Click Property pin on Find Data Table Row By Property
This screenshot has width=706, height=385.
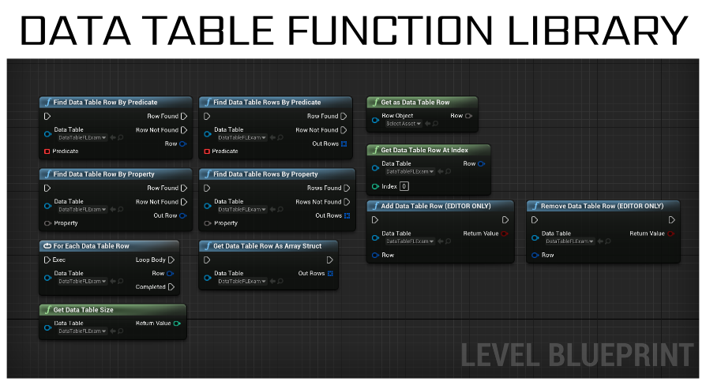(x=47, y=223)
